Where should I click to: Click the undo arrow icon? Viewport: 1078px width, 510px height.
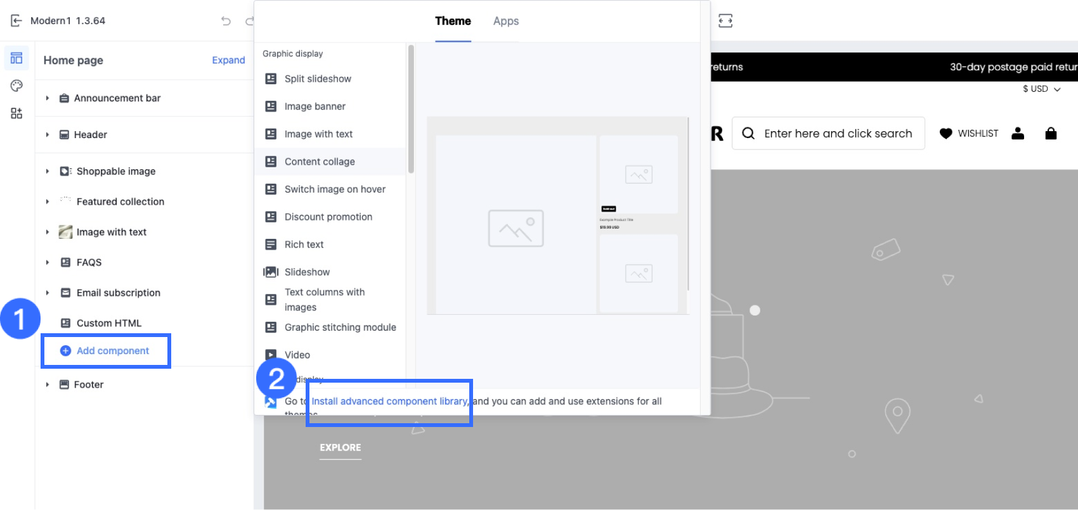(x=226, y=21)
